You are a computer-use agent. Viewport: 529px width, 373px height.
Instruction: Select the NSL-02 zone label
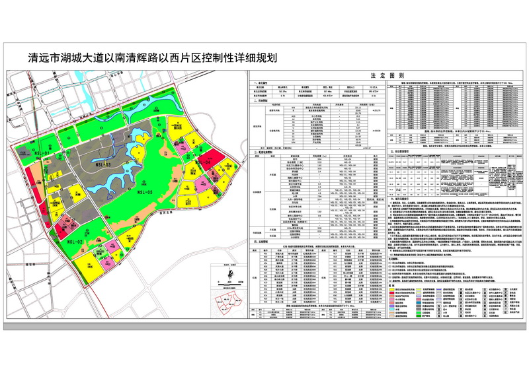click(73, 243)
